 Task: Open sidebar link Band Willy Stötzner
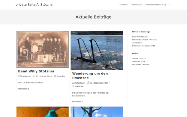pyautogui.click(x=140, y=37)
